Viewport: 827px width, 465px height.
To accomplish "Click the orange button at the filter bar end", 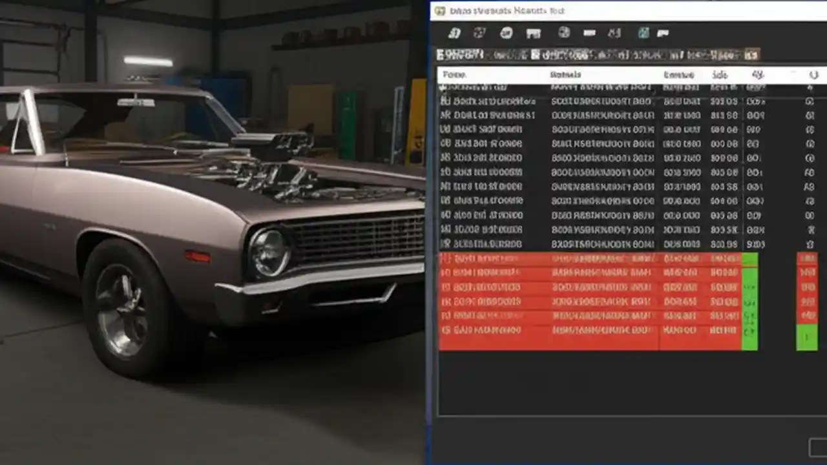I will (x=751, y=55).
